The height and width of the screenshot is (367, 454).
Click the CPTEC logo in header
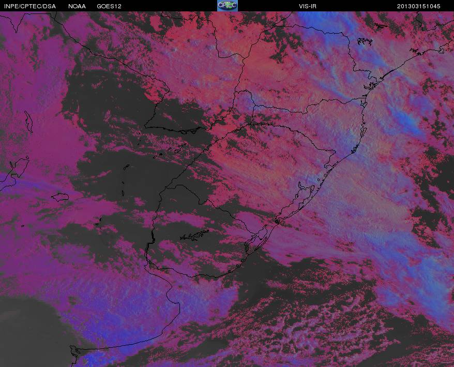tap(228, 6)
